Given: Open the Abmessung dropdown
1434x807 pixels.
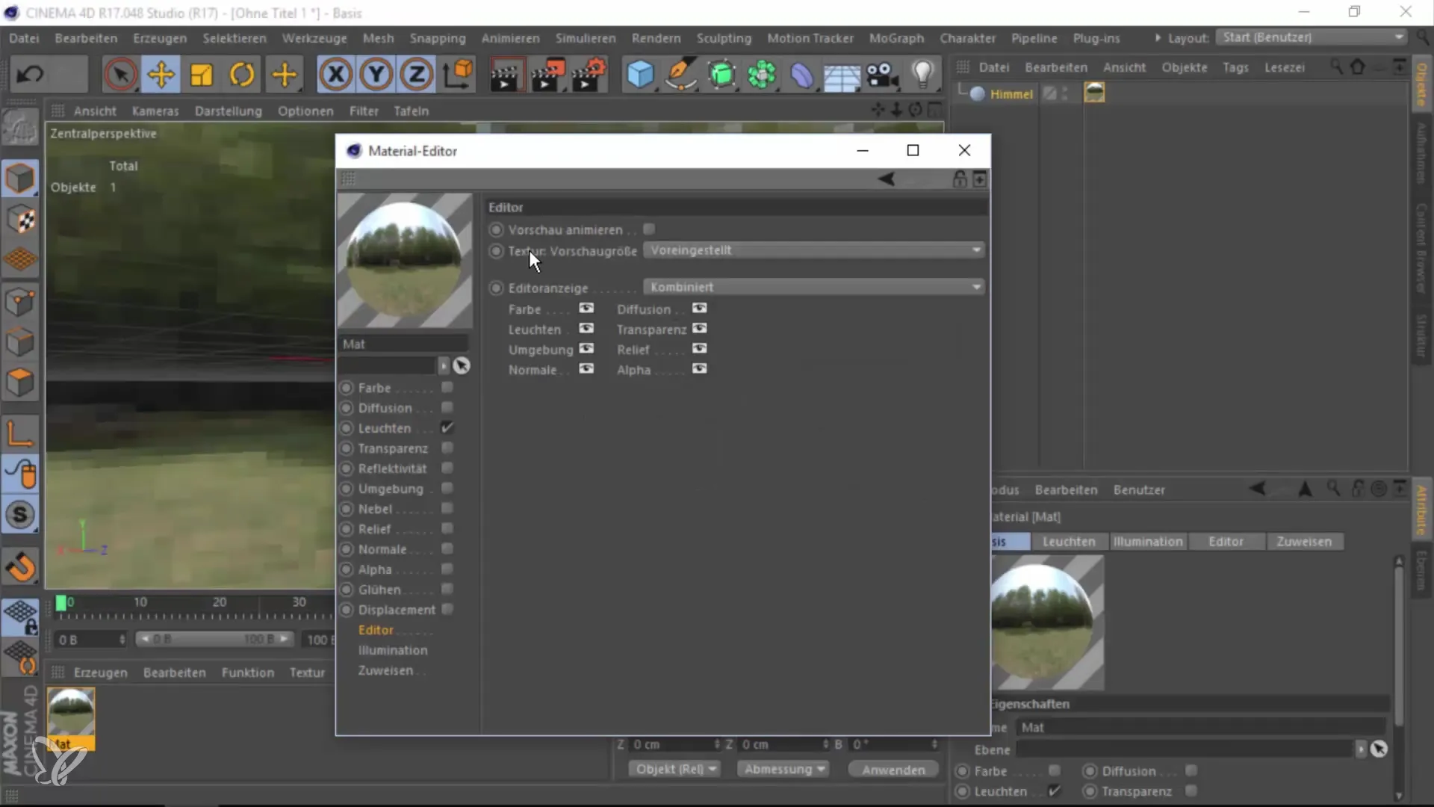Looking at the screenshot, I should (x=783, y=769).
